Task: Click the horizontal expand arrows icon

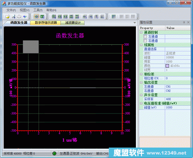Action: pos(59,17)
